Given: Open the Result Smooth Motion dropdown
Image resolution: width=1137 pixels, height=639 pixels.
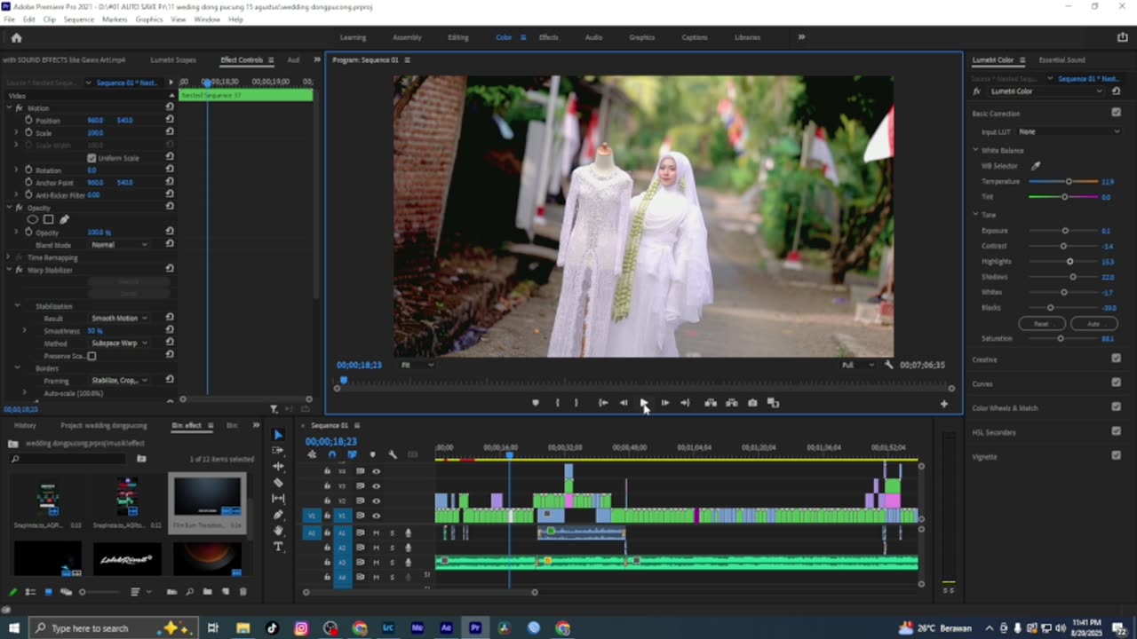Looking at the screenshot, I should (119, 318).
